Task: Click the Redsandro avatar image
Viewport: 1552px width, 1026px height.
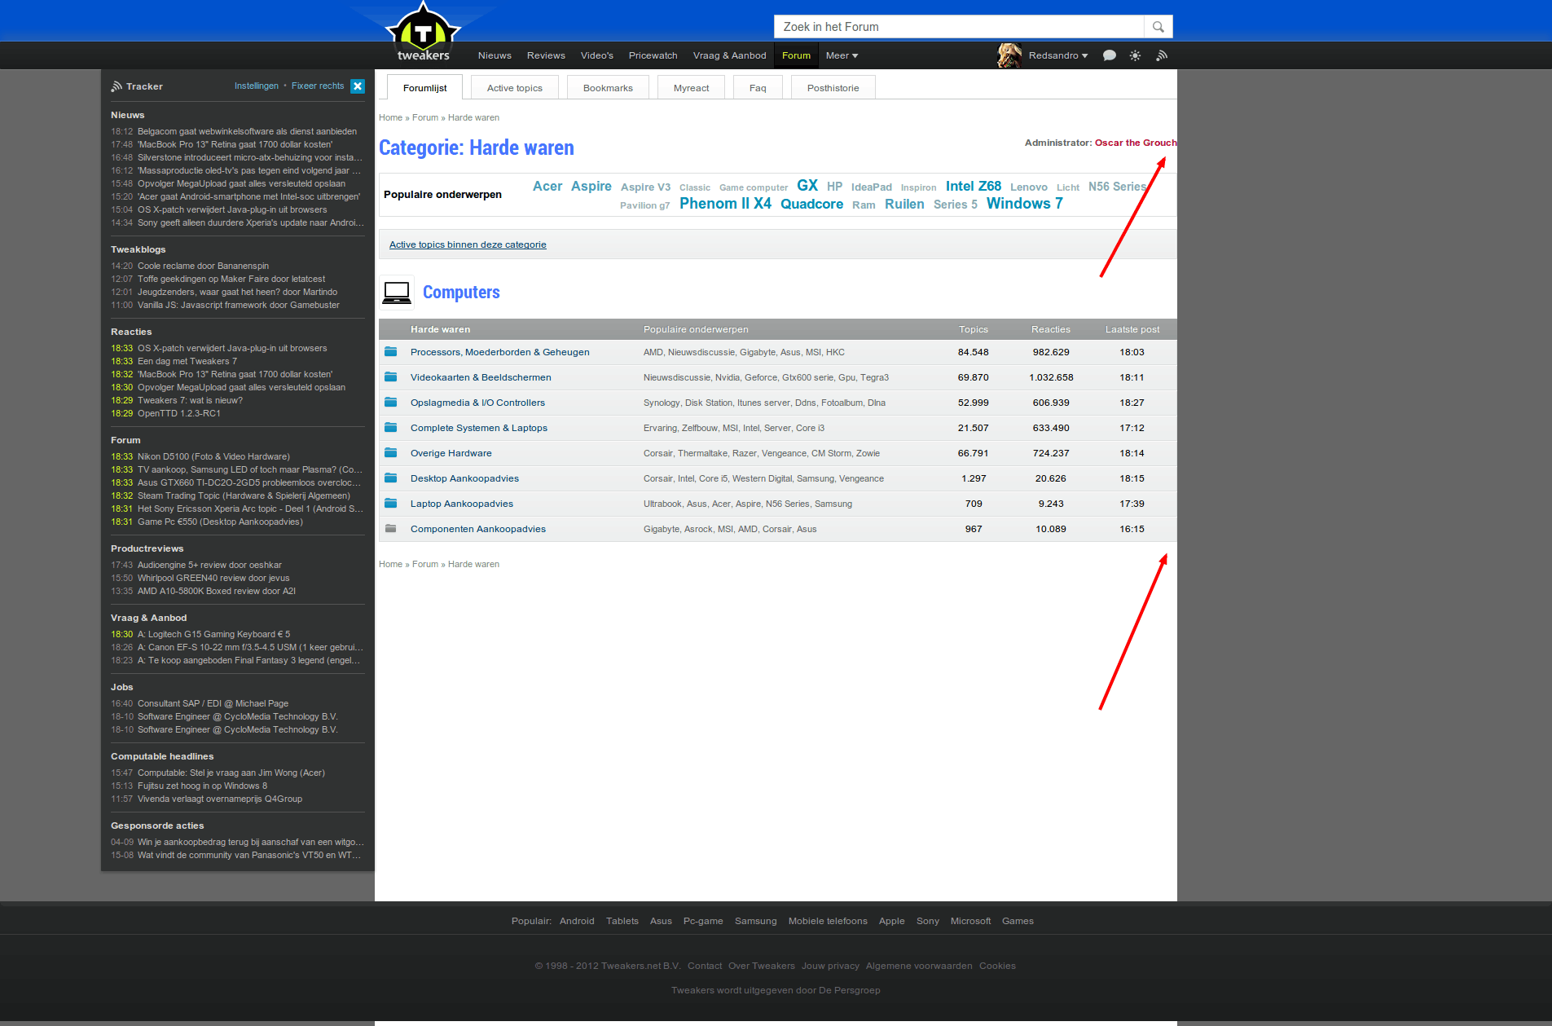Action: [x=1009, y=55]
